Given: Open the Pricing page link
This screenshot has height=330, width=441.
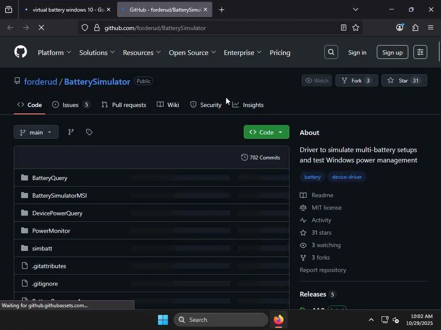Looking at the screenshot, I should 280,52.
